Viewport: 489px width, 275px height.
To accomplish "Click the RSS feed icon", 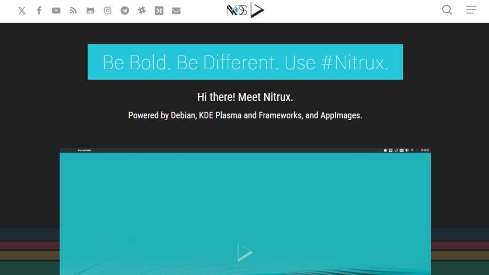I will point(73,11).
